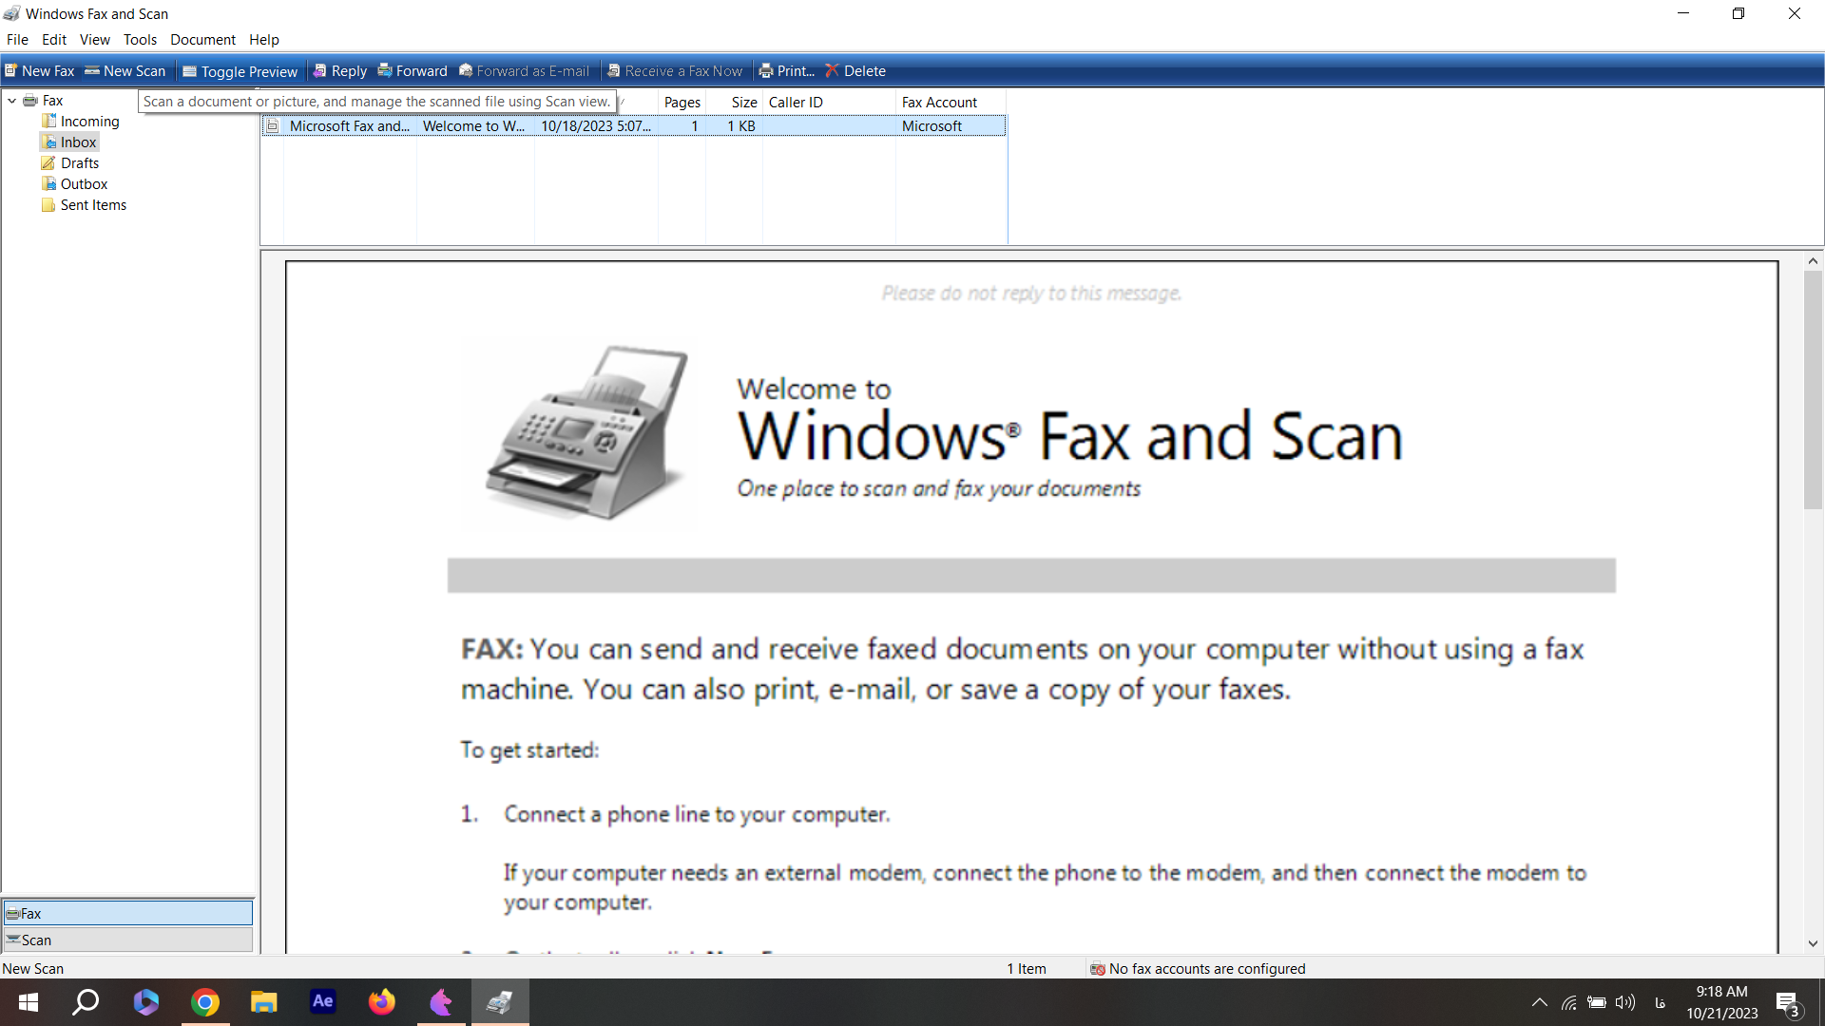Open the View menu
The width and height of the screenshot is (1825, 1026).
click(x=94, y=40)
